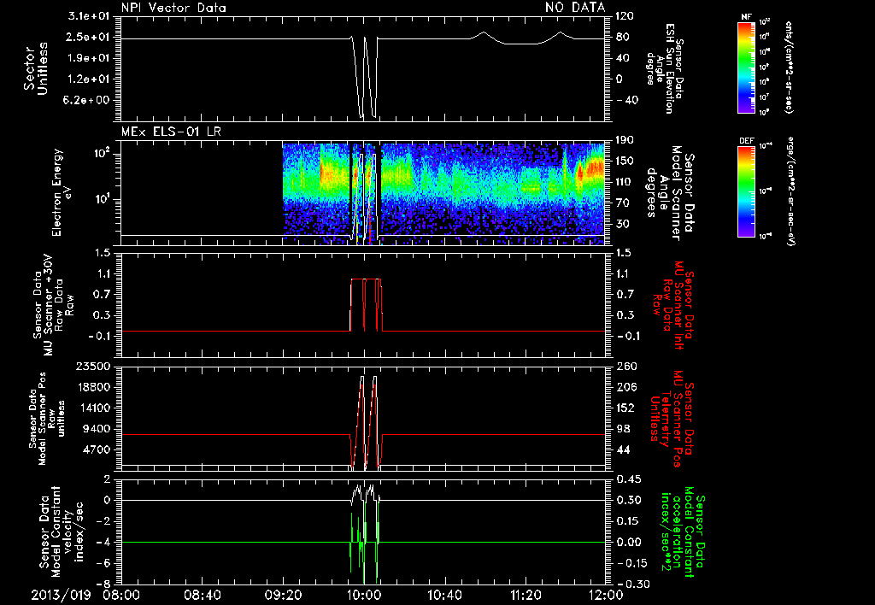The height and width of the screenshot is (605, 875).
Task: Click the "08:40" time axis label
Action: pyautogui.click(x=202, y=595)
